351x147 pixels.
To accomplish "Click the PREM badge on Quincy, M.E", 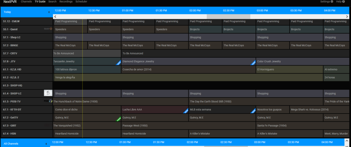I will pyautogui.click(x=119, y=119).
